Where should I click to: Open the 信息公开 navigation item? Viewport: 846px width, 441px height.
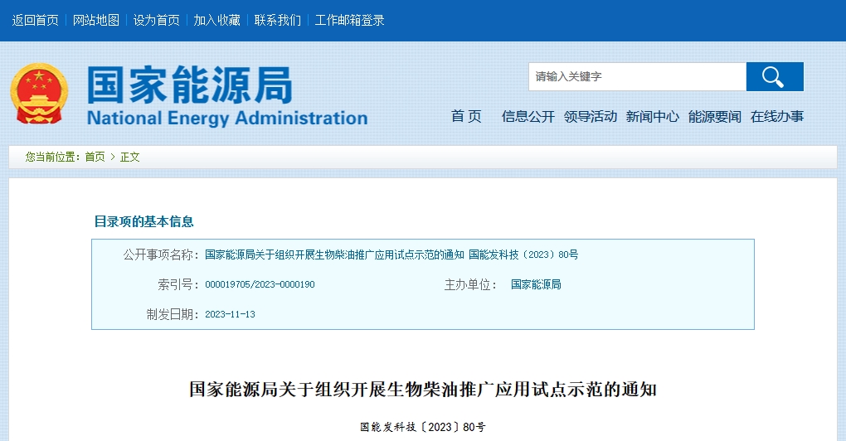point(528,116)
